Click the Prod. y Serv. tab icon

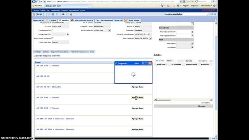click(x=126, y=20)
